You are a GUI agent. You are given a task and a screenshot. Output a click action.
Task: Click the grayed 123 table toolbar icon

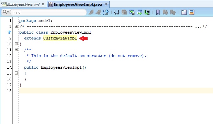click(x=124, y=12)
